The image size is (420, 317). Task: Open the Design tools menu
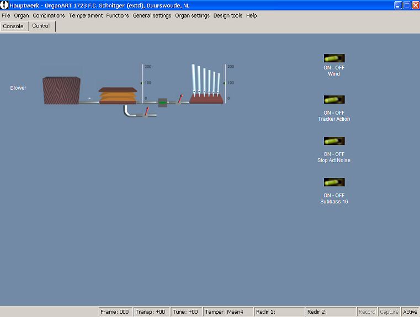[x=228, y=15]
